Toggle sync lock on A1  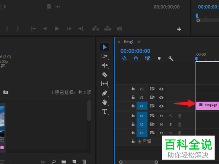pyautogui.click(x=152, y=116)
